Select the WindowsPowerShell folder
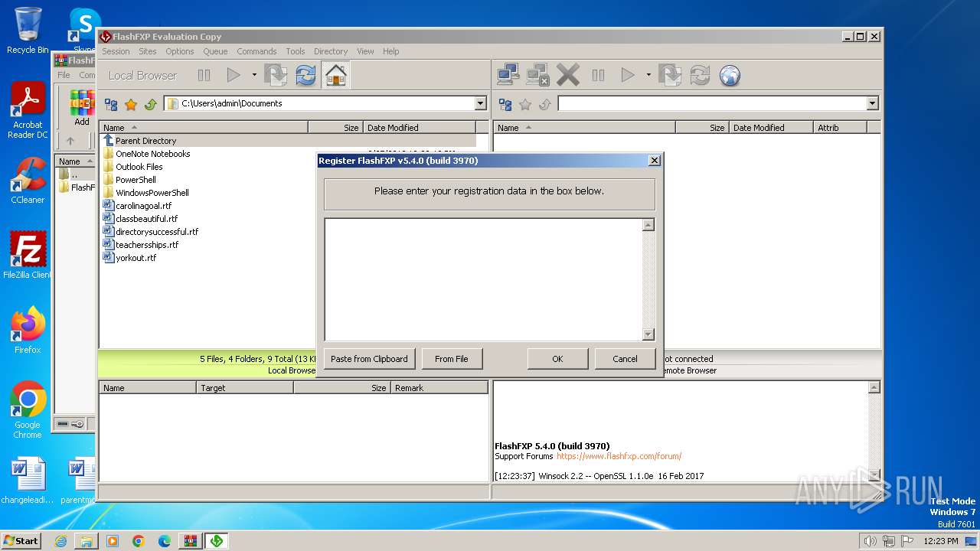 [152, 193]
